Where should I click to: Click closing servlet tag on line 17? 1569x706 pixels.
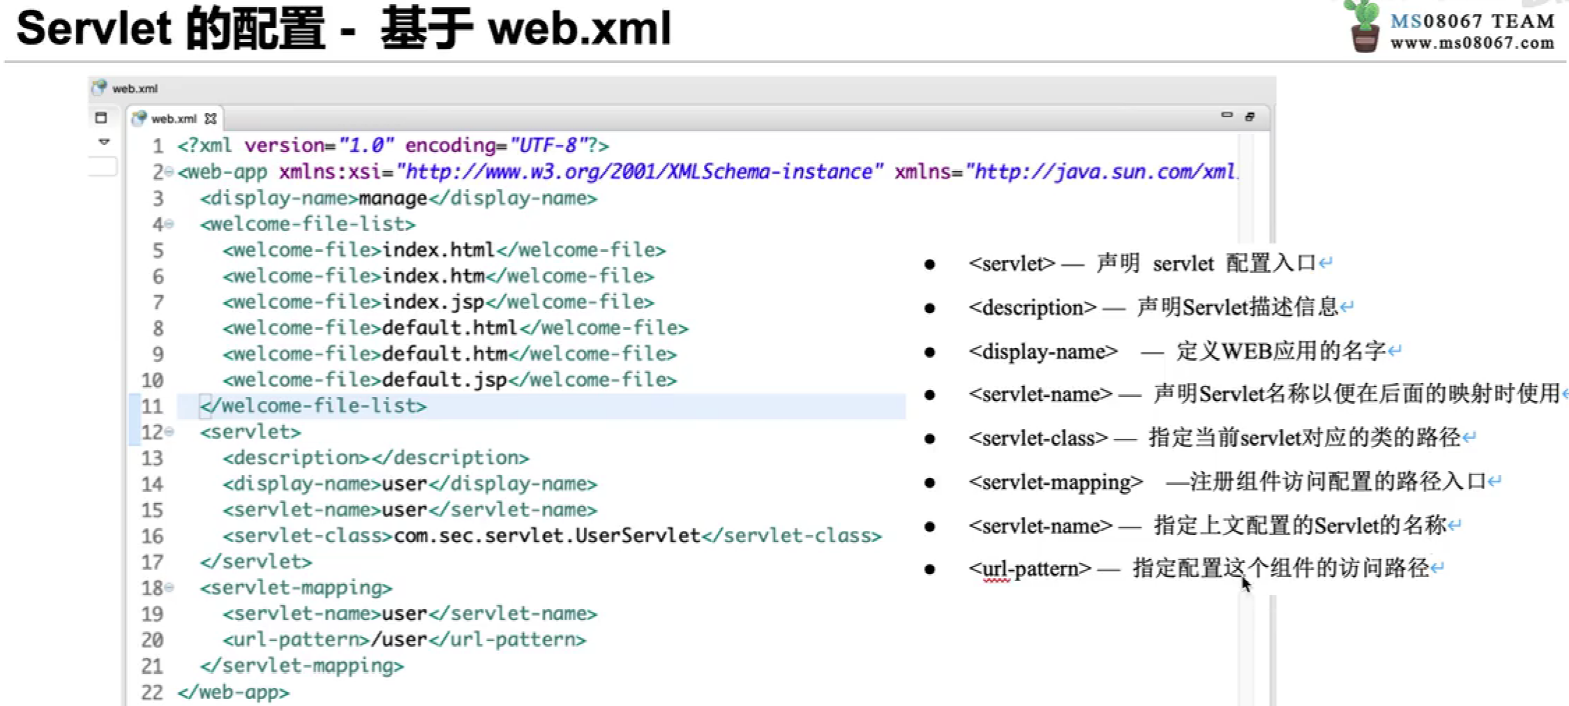256,562
